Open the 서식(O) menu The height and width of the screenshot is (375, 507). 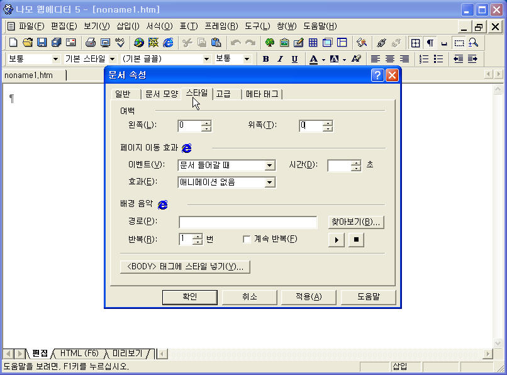click(x=159, y=26)
